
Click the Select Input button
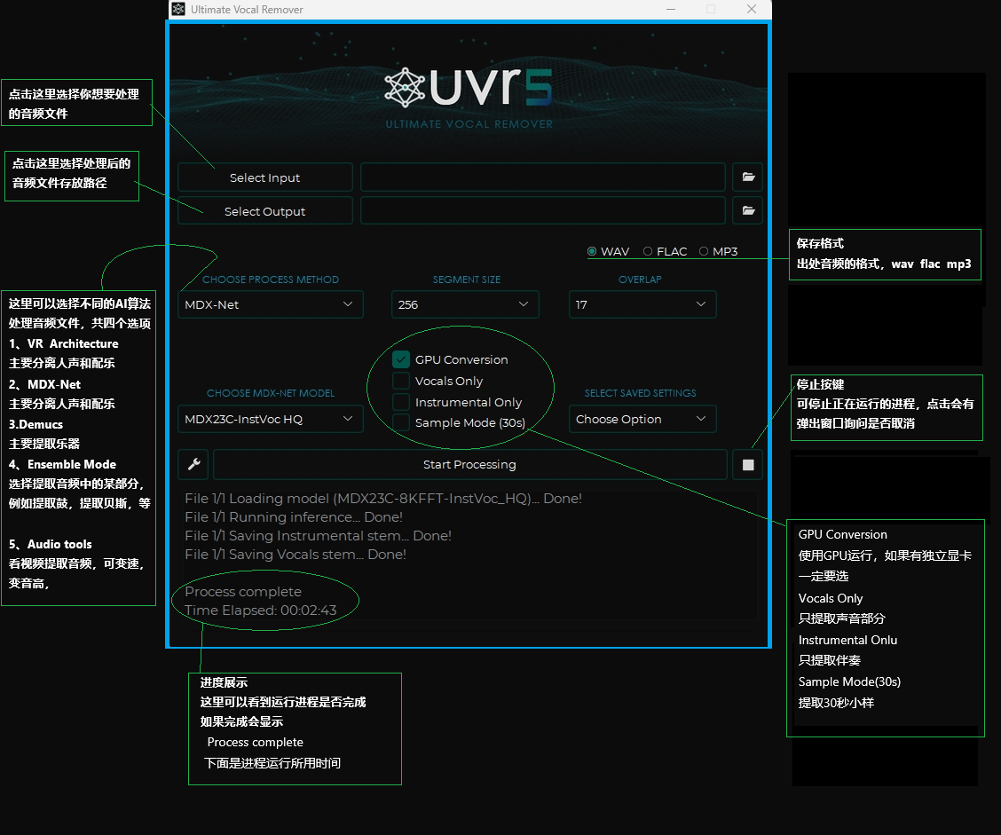pyautogui.click(x=265, y=177)
